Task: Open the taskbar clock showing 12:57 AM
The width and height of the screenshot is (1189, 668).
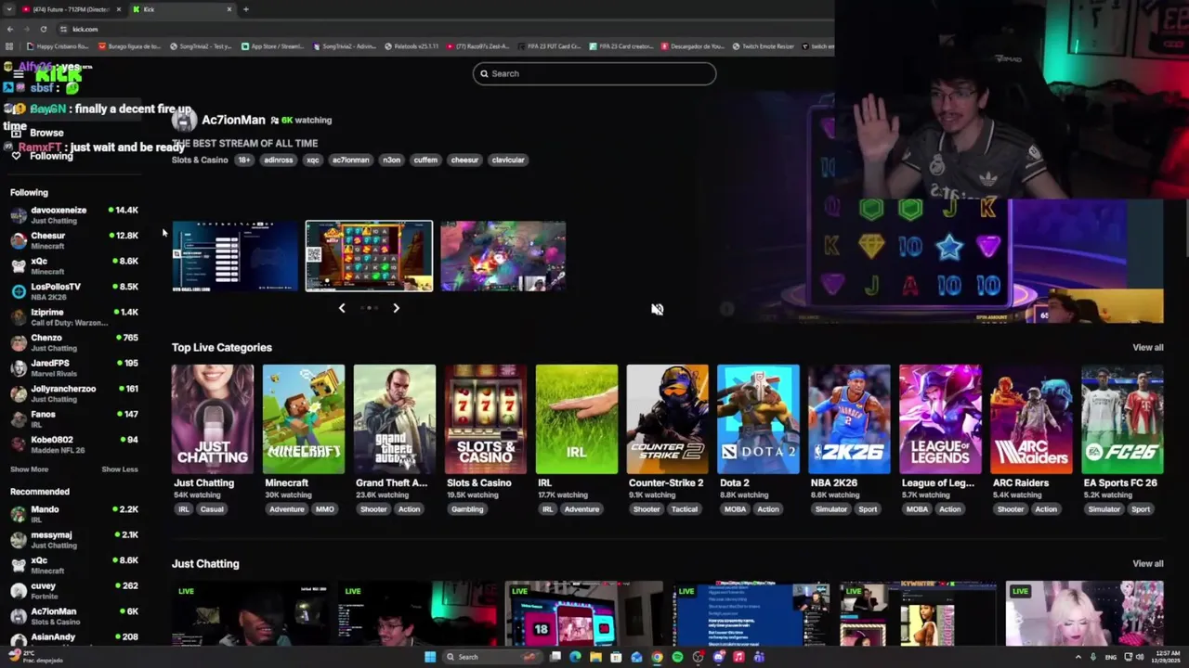Action: tap(1167, 657)
